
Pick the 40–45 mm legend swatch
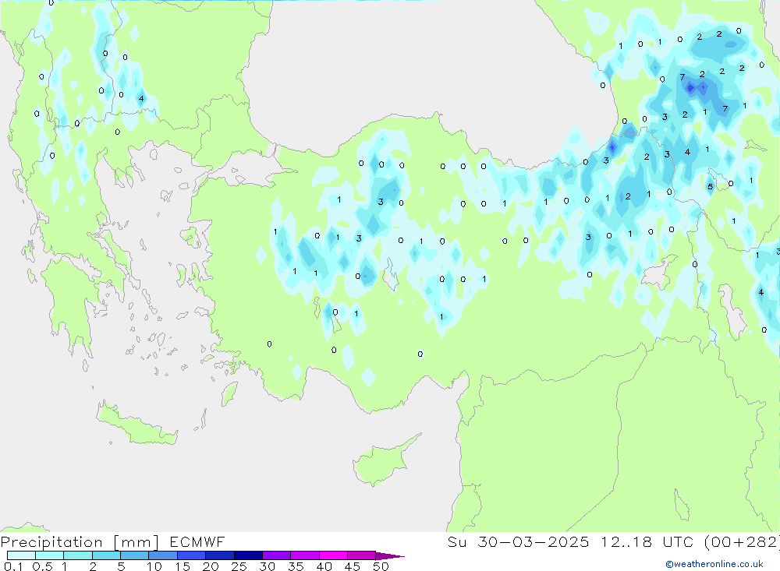coord(333,555)
